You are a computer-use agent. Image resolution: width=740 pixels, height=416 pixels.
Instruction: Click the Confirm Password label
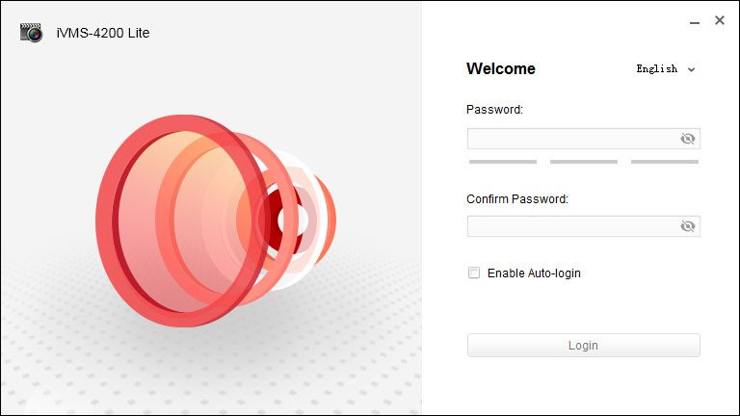click(x=517, y=199)
